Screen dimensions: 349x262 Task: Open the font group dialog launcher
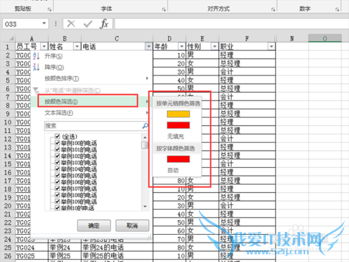point(164,9)
